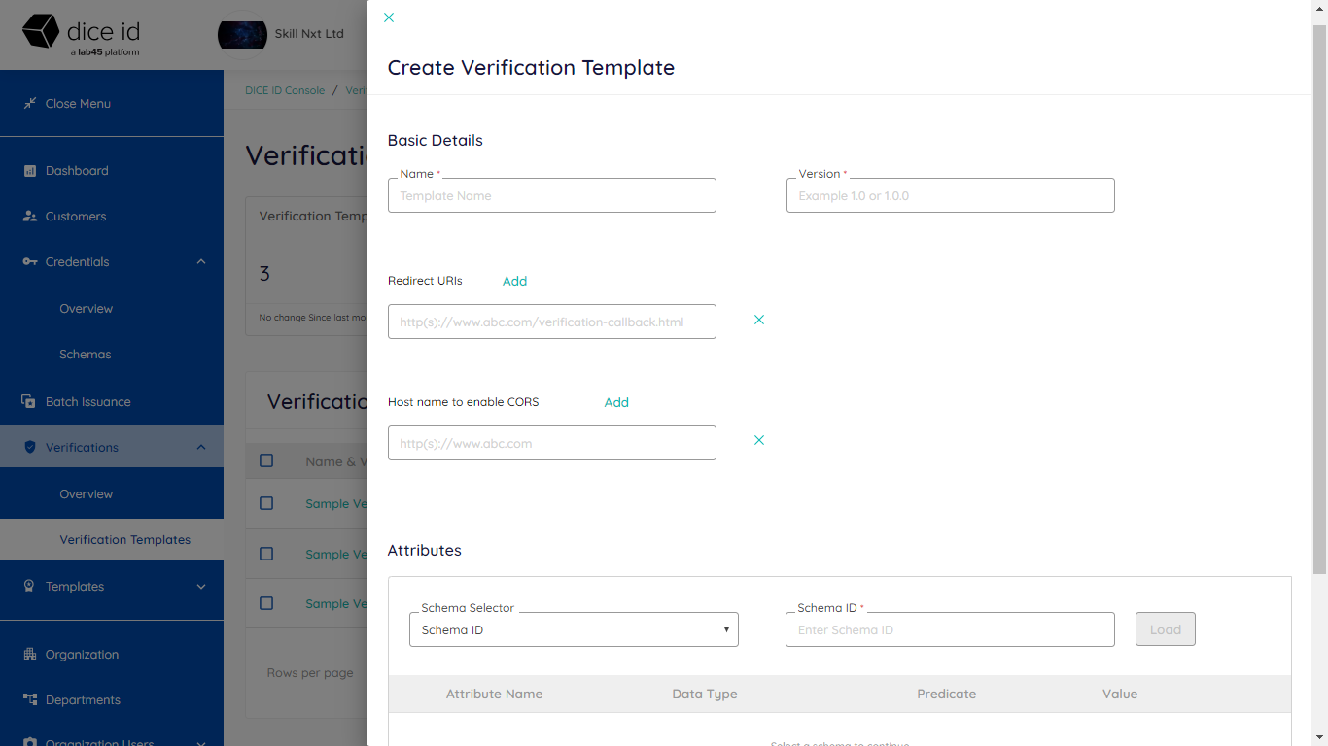The height and width of the screenshot is (746, 1328).
Task: Click the Credentials key icon
Action: (x=30, y=262)
